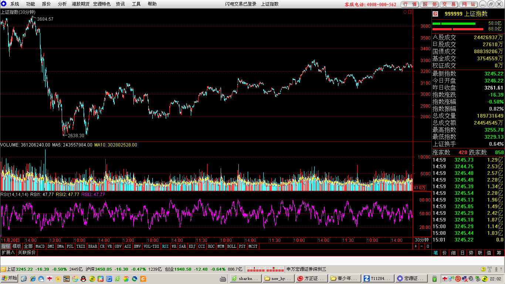
Task: Select the VOL-TDX indicator tab
Action: pyautogui.click(x=151, y=246)
